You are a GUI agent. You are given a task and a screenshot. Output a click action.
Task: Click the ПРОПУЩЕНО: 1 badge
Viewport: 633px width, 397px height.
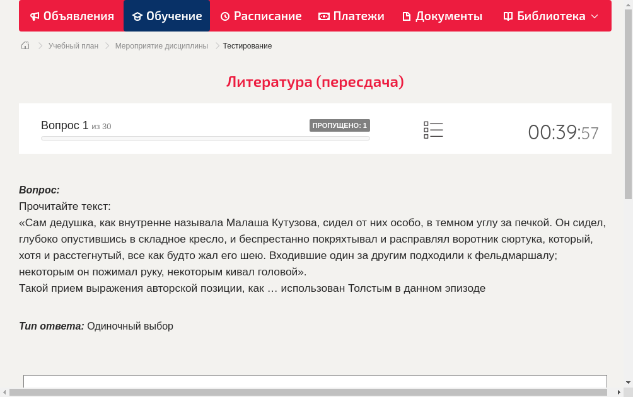tap(340, 125)
